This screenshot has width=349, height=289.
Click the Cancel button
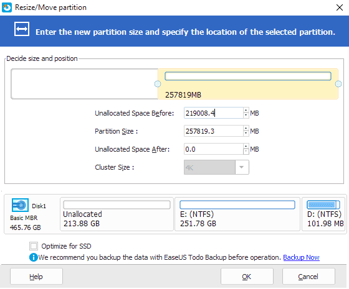click(308, 277)
